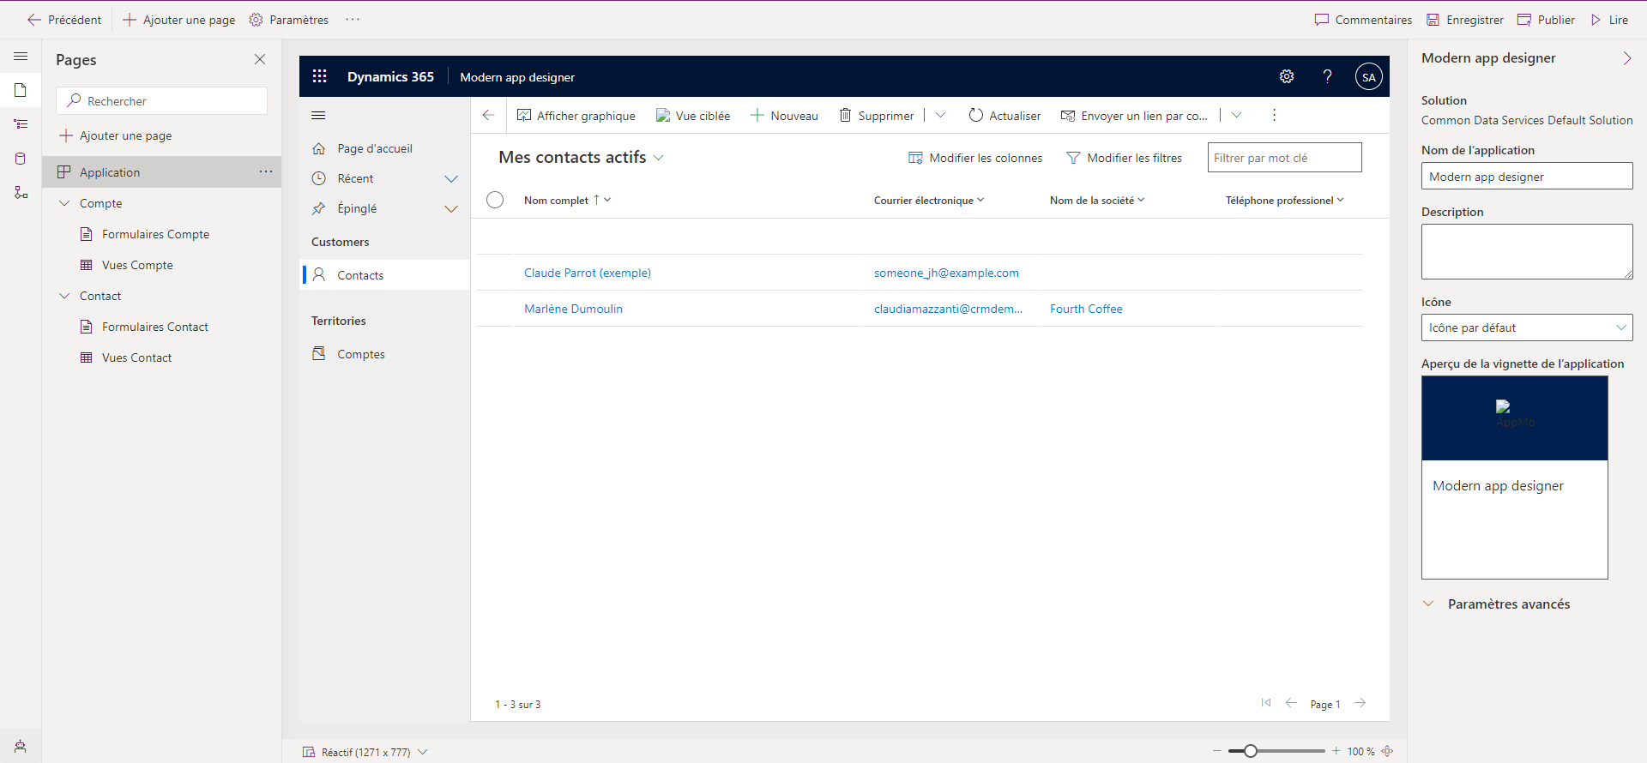Image resolution: width=1647 pixels, height=763 pixels.
Task: Click the Filtrer par mot clé field
Action: click(x=1284, y=158)
